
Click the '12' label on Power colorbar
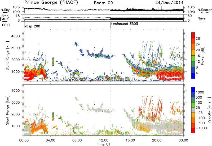pos(198,61)
